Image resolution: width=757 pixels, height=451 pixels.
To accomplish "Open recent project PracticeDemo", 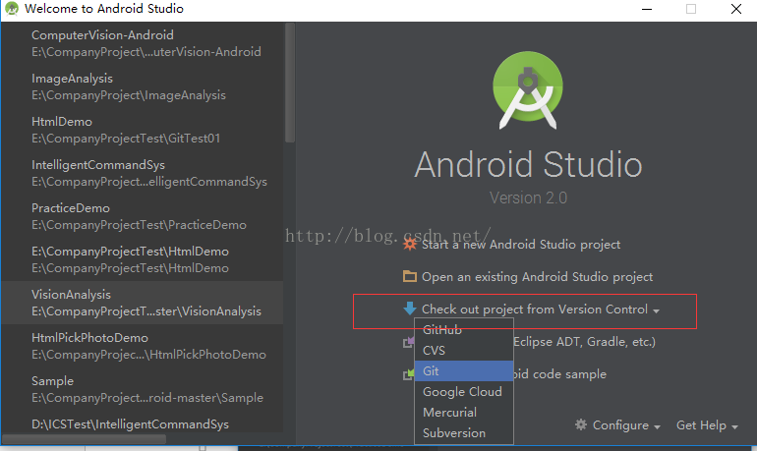I will click(143, 216).
